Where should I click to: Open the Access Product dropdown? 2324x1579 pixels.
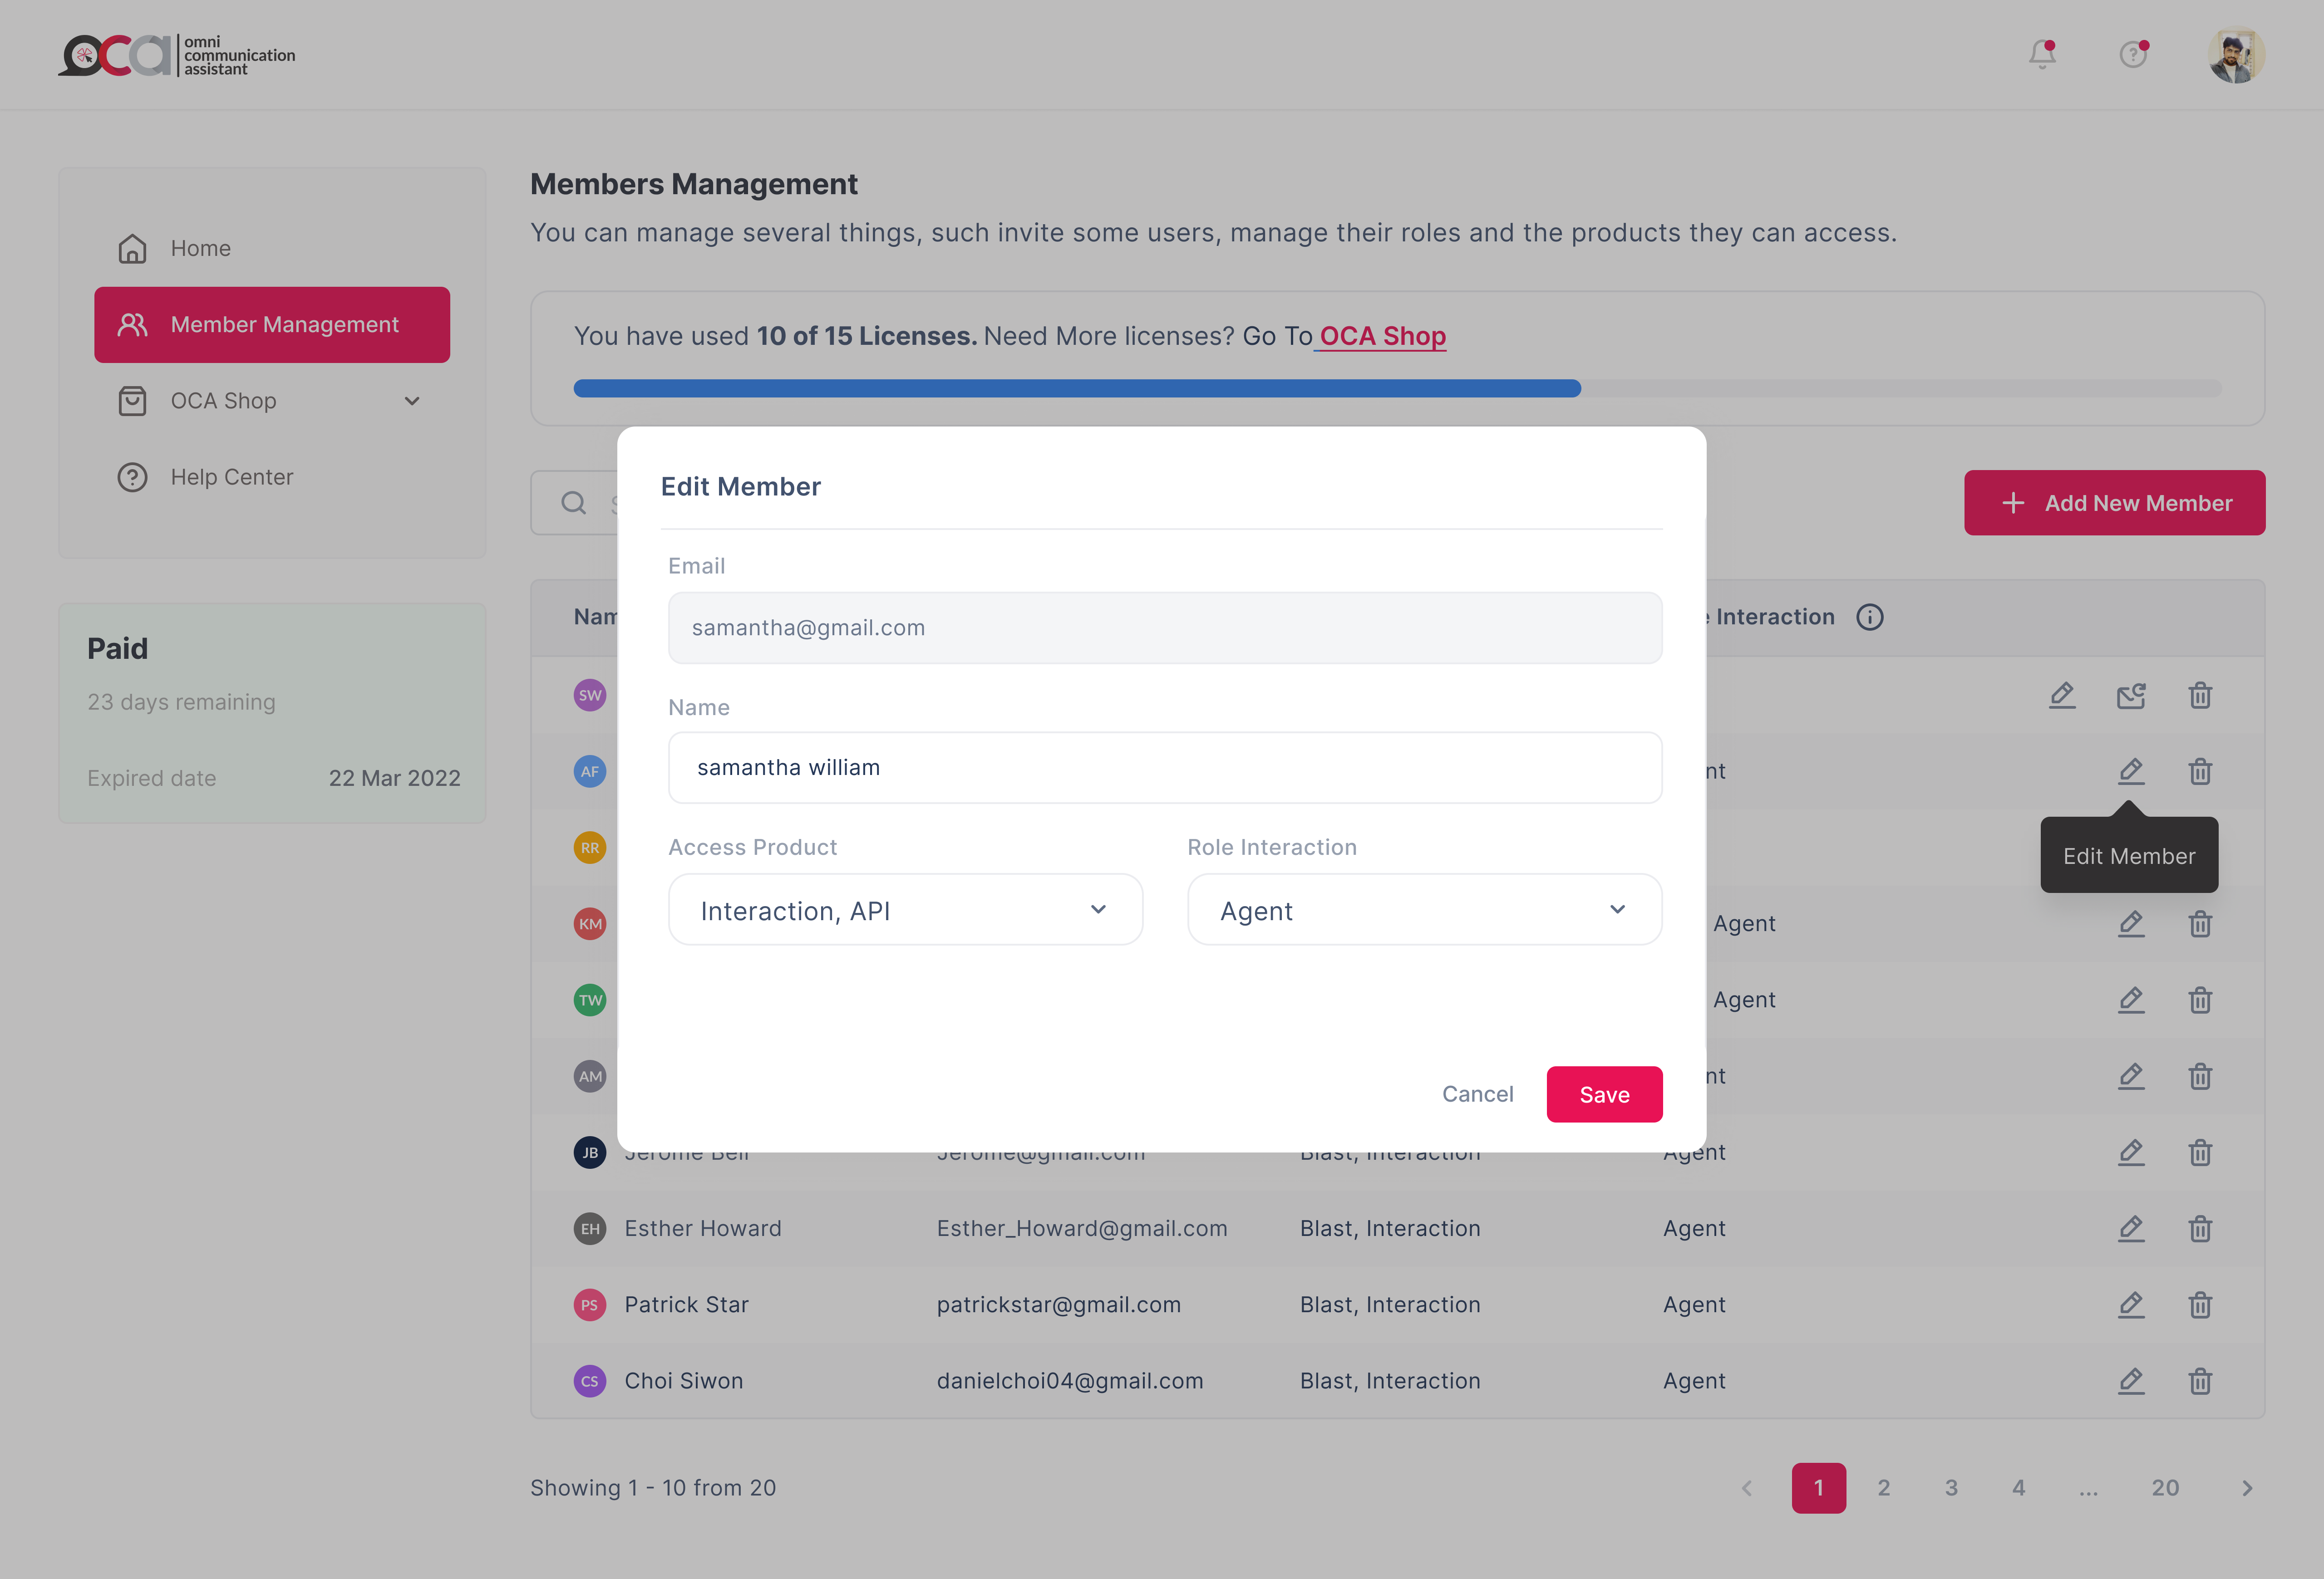905,909
